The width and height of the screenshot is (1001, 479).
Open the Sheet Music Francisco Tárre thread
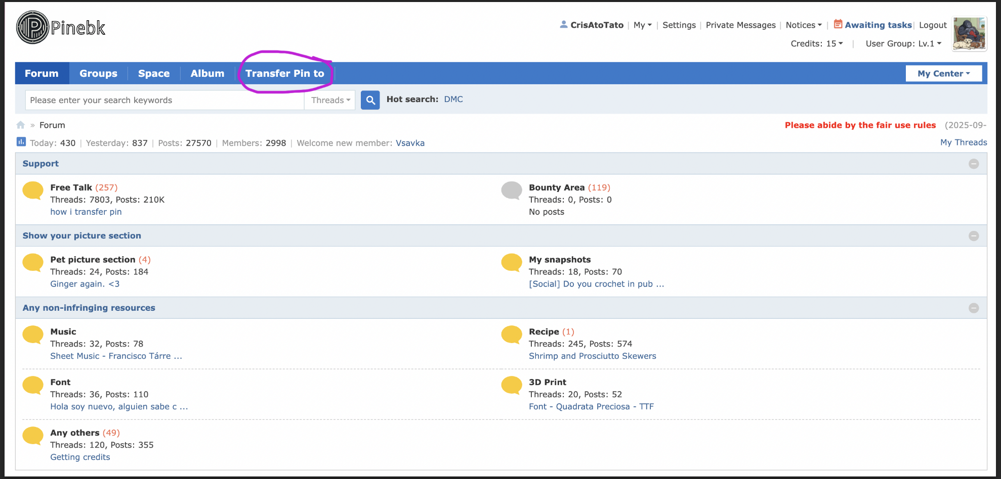[116, 356]
